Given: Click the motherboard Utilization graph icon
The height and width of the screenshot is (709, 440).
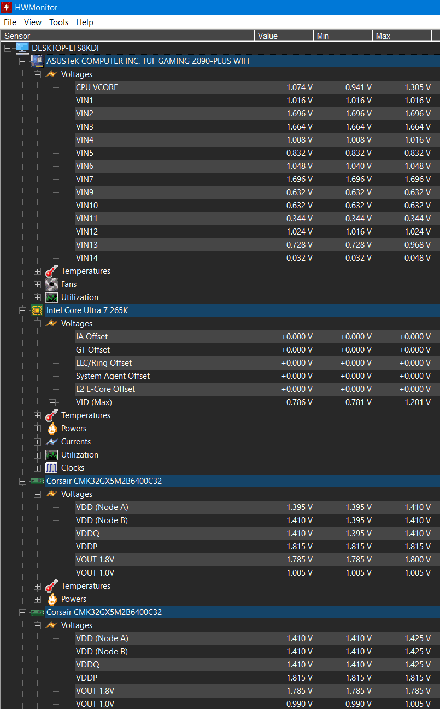Looking at the screenshot, I should click(51, 297).
